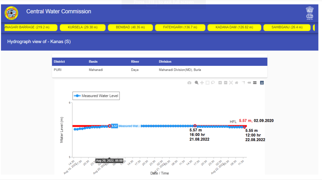
Task: Click the Zoom In plus icon
Action: [220, 83]
